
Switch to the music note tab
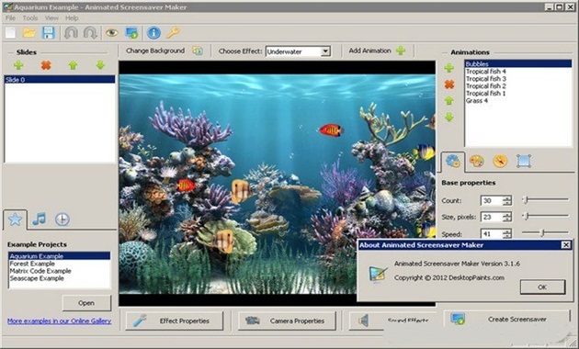40,220
